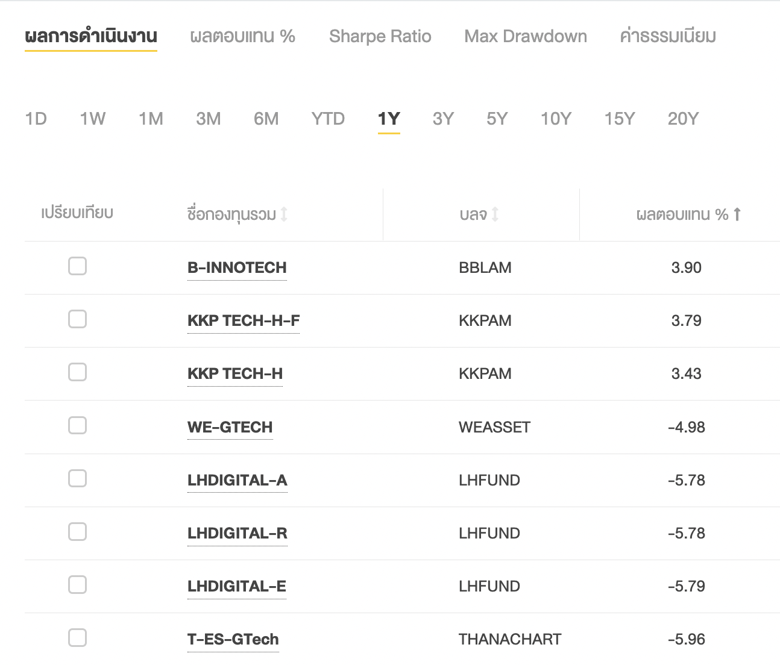Switch period to 6M
Image resolution: width=780 pixels, height=665 pixels.
pos(266,119)
